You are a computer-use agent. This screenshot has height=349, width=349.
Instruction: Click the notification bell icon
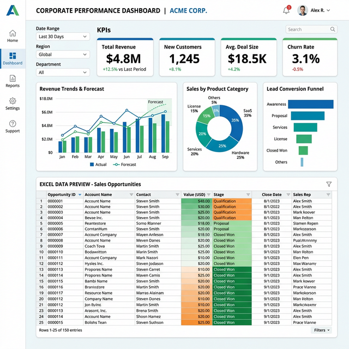click(286, 10)
